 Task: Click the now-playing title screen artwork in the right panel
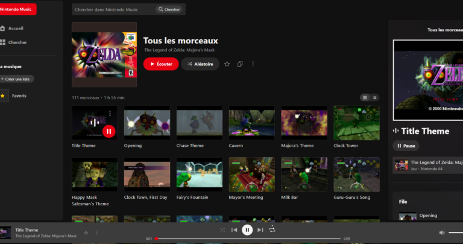pyautogui.click(x=428, y=80)
